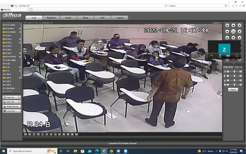The height and width of the screenshot is (154, 246).
Task: Start Instant Record
Action: coord(12,106)
